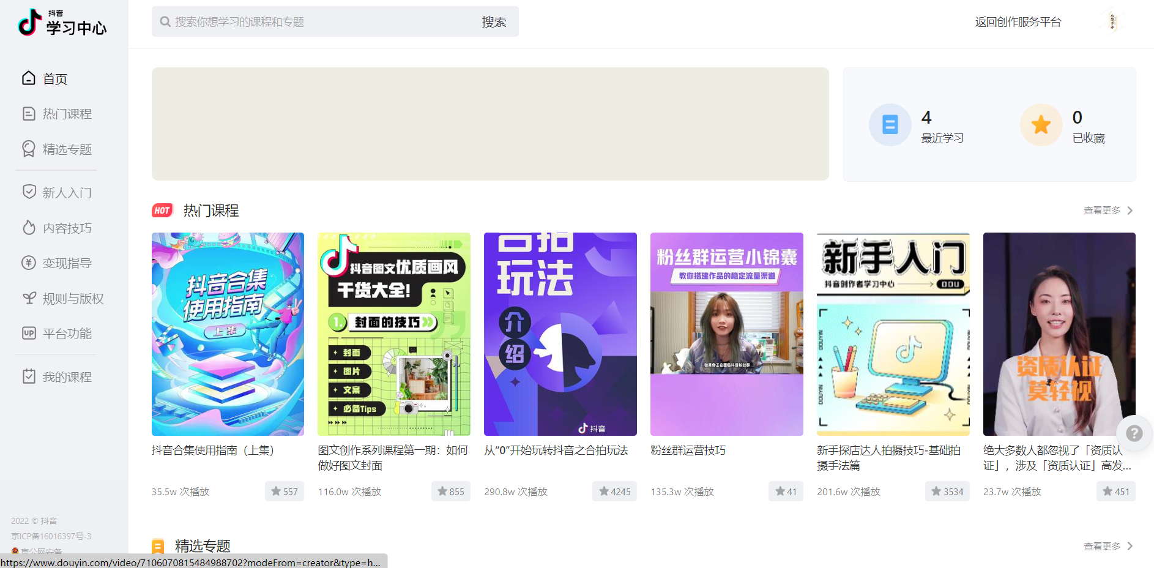Select 首页 in the navigation menu
Image resolution: width=1154 pixels, height=568 pixels.
[x=54, y=78]
